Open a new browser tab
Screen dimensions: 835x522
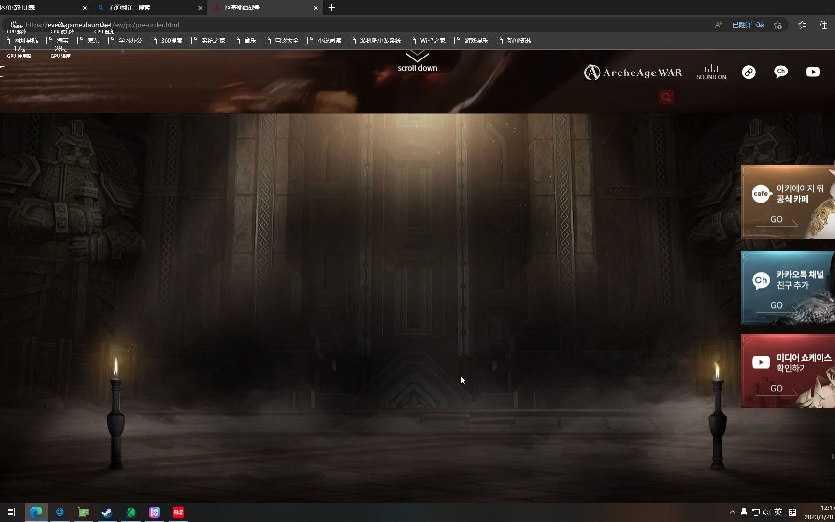point(331,8)
